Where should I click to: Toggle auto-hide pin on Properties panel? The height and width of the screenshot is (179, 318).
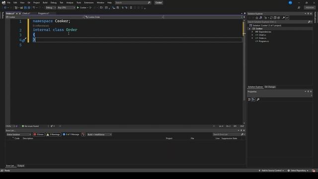click(x=308, y=91)
